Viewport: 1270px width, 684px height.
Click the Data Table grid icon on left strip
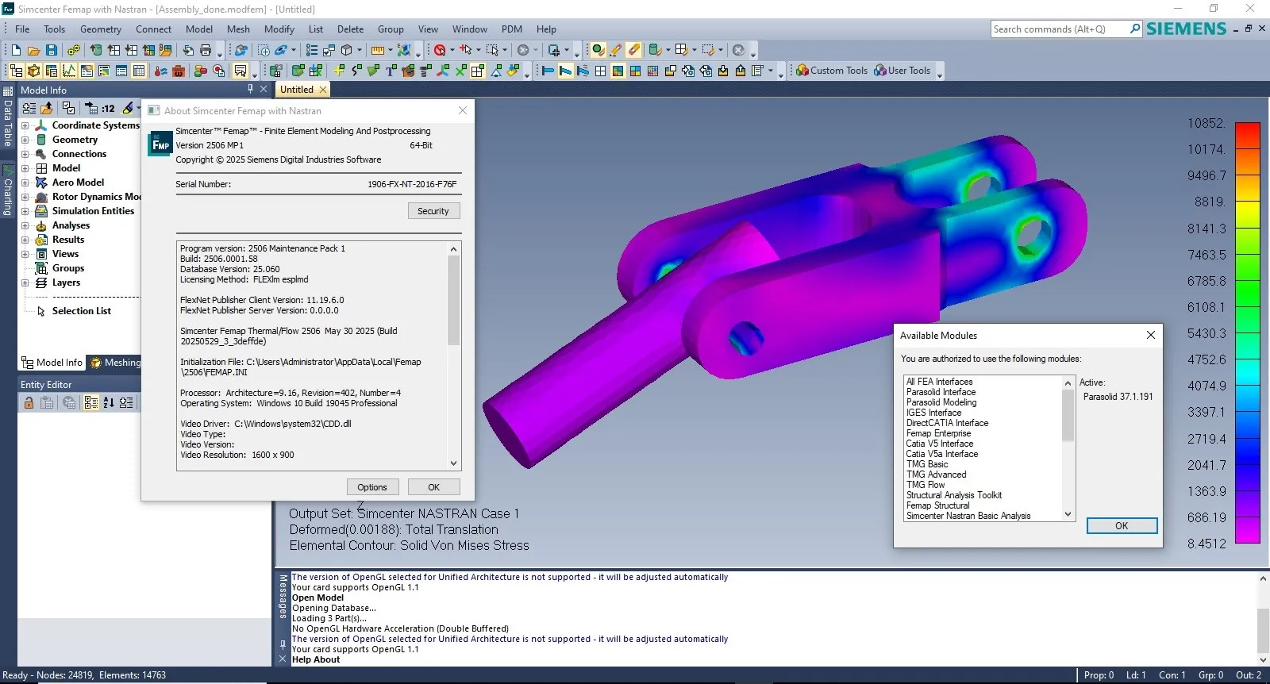click(8, 90)
